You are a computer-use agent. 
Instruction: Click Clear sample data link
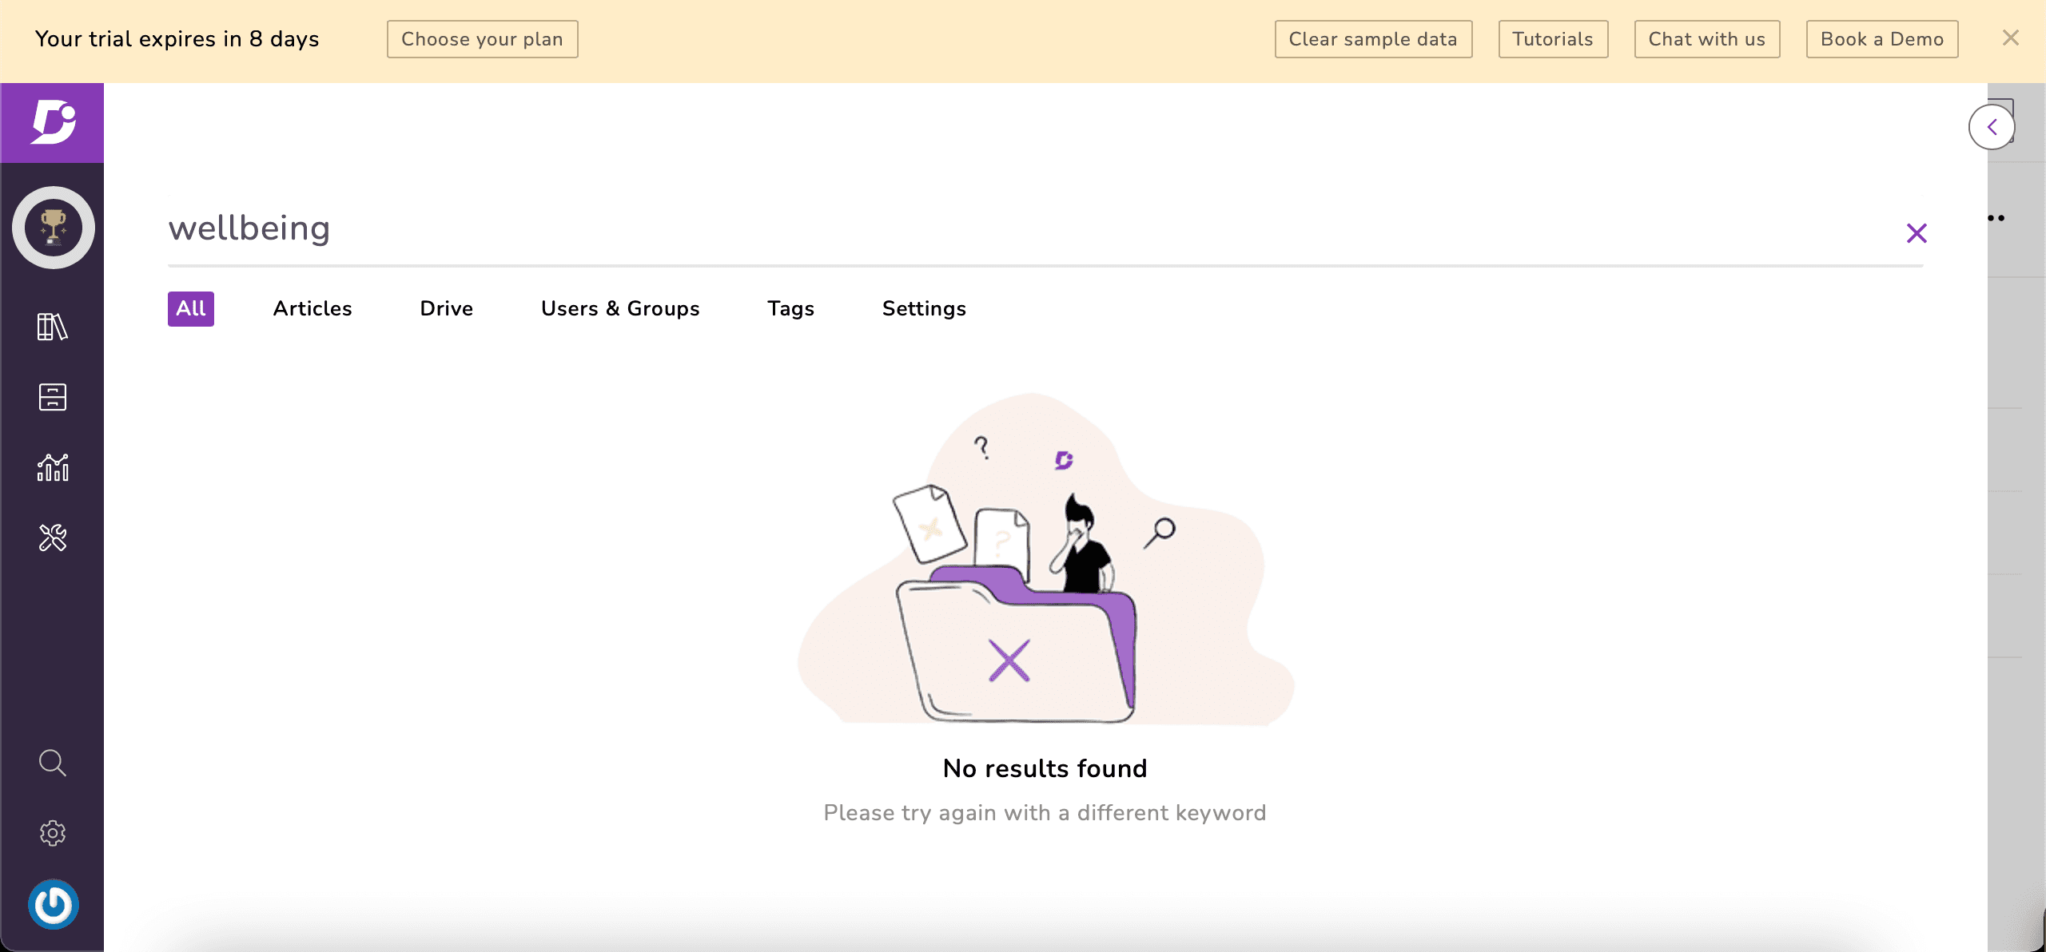[1373, 38]
